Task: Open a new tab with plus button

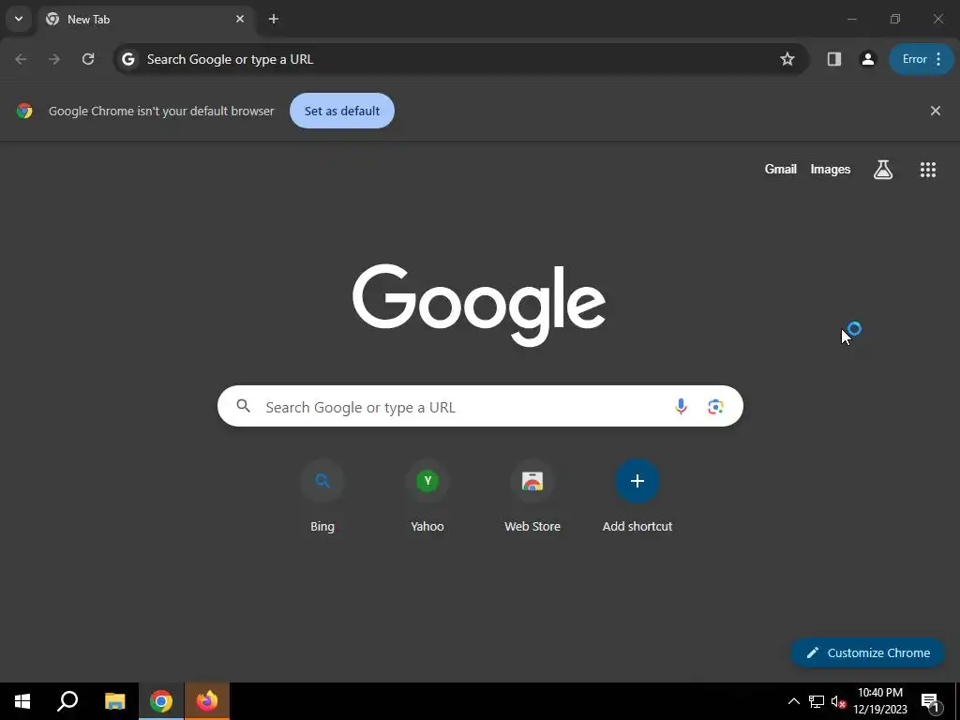Action: (x=274, y=19)
